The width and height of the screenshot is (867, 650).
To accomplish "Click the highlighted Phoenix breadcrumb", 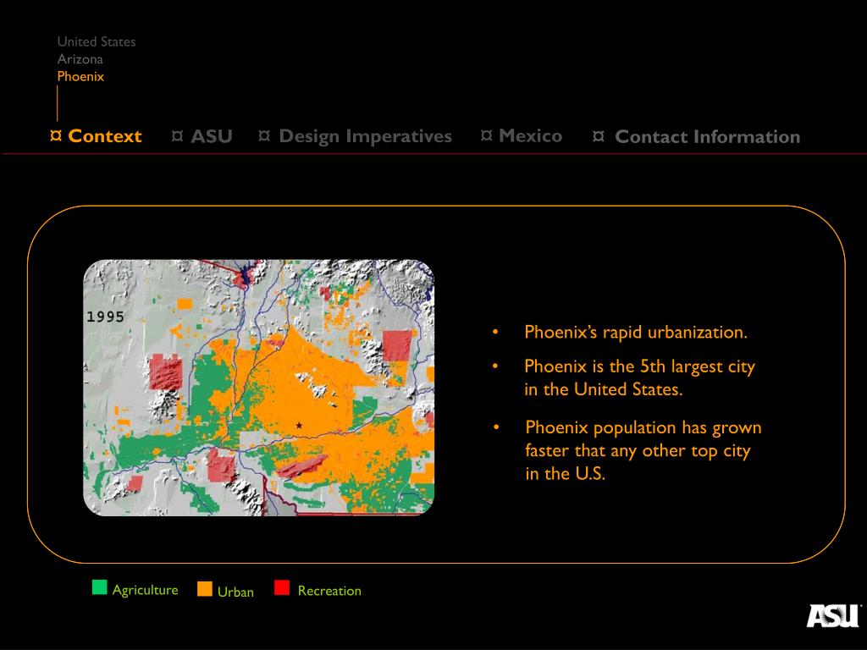I will tap(80, 76).
